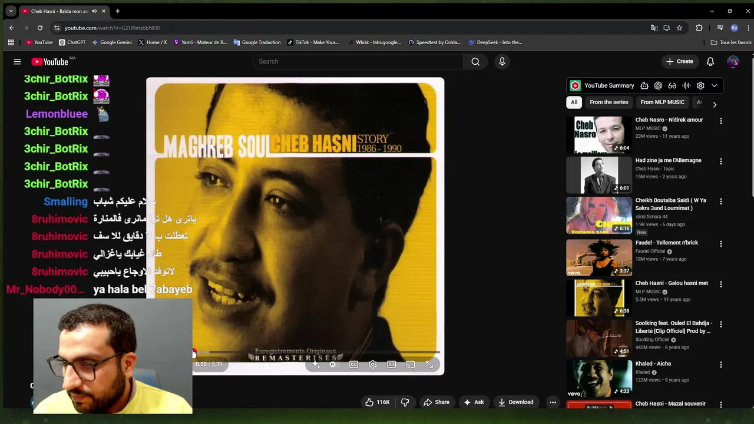Screen dimensions: 754x424
Task: Enter full screen mode
Action: pos(429,365)
